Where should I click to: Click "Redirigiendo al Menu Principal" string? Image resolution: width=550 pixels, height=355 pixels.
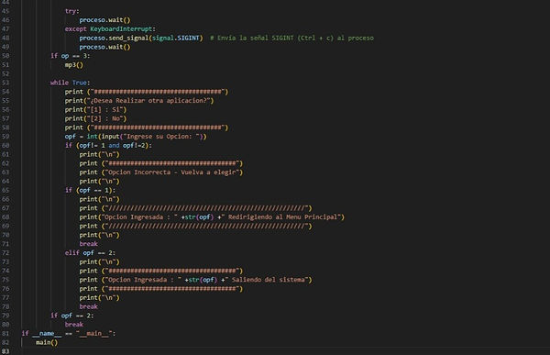click(282, 217)
